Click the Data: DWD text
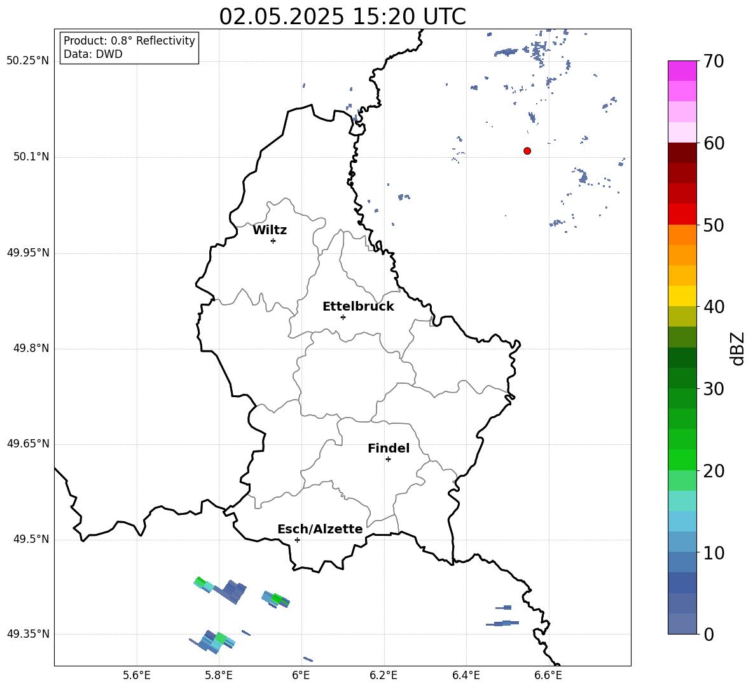Viewport: 753px width, 688px height. point(93,54)
